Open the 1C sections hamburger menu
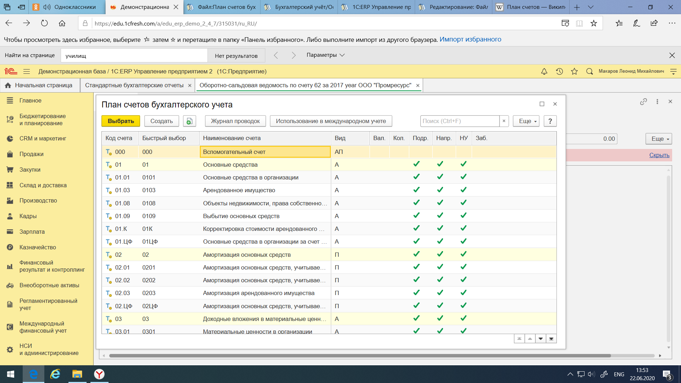681x383 pixels. coord(27,71)
